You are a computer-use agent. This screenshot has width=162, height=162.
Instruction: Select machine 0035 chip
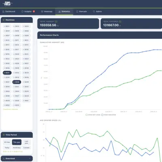click(17, 77)
